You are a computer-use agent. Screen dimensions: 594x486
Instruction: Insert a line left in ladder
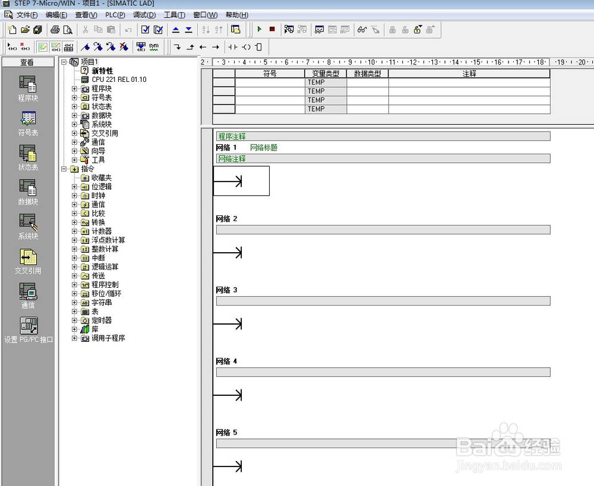point(203,47)
